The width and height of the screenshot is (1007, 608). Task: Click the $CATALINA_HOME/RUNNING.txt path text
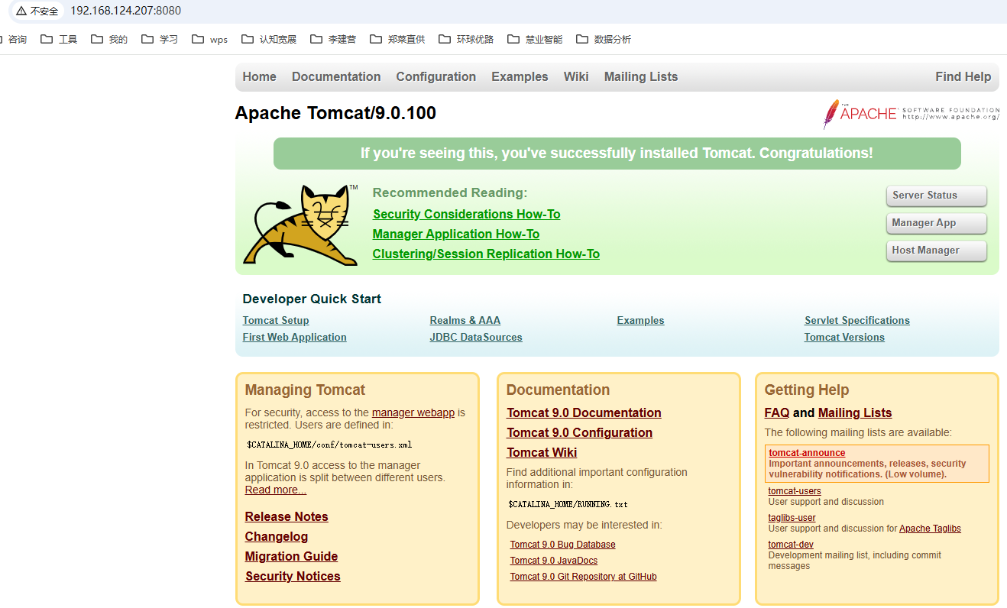pyautogui.click(x=568, y=504)
